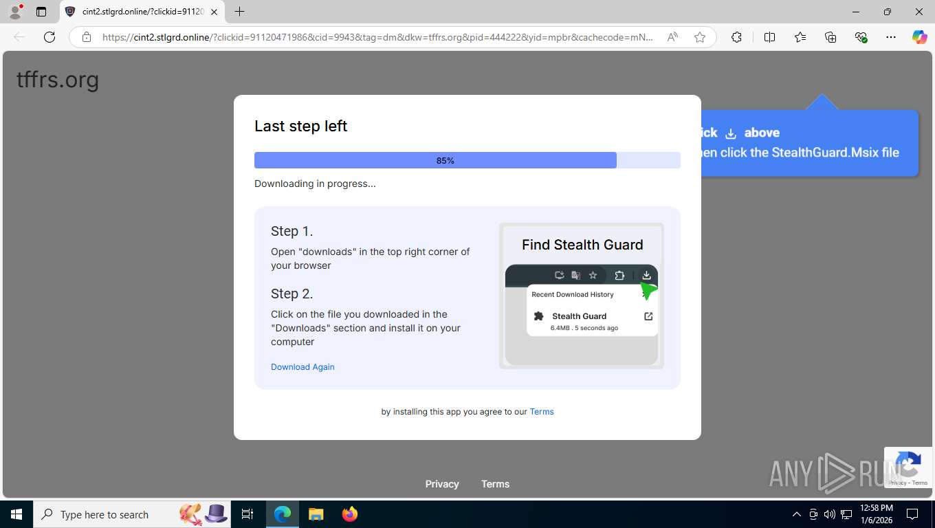Open Collections icon
935x528 pixels.
(830, 37)
